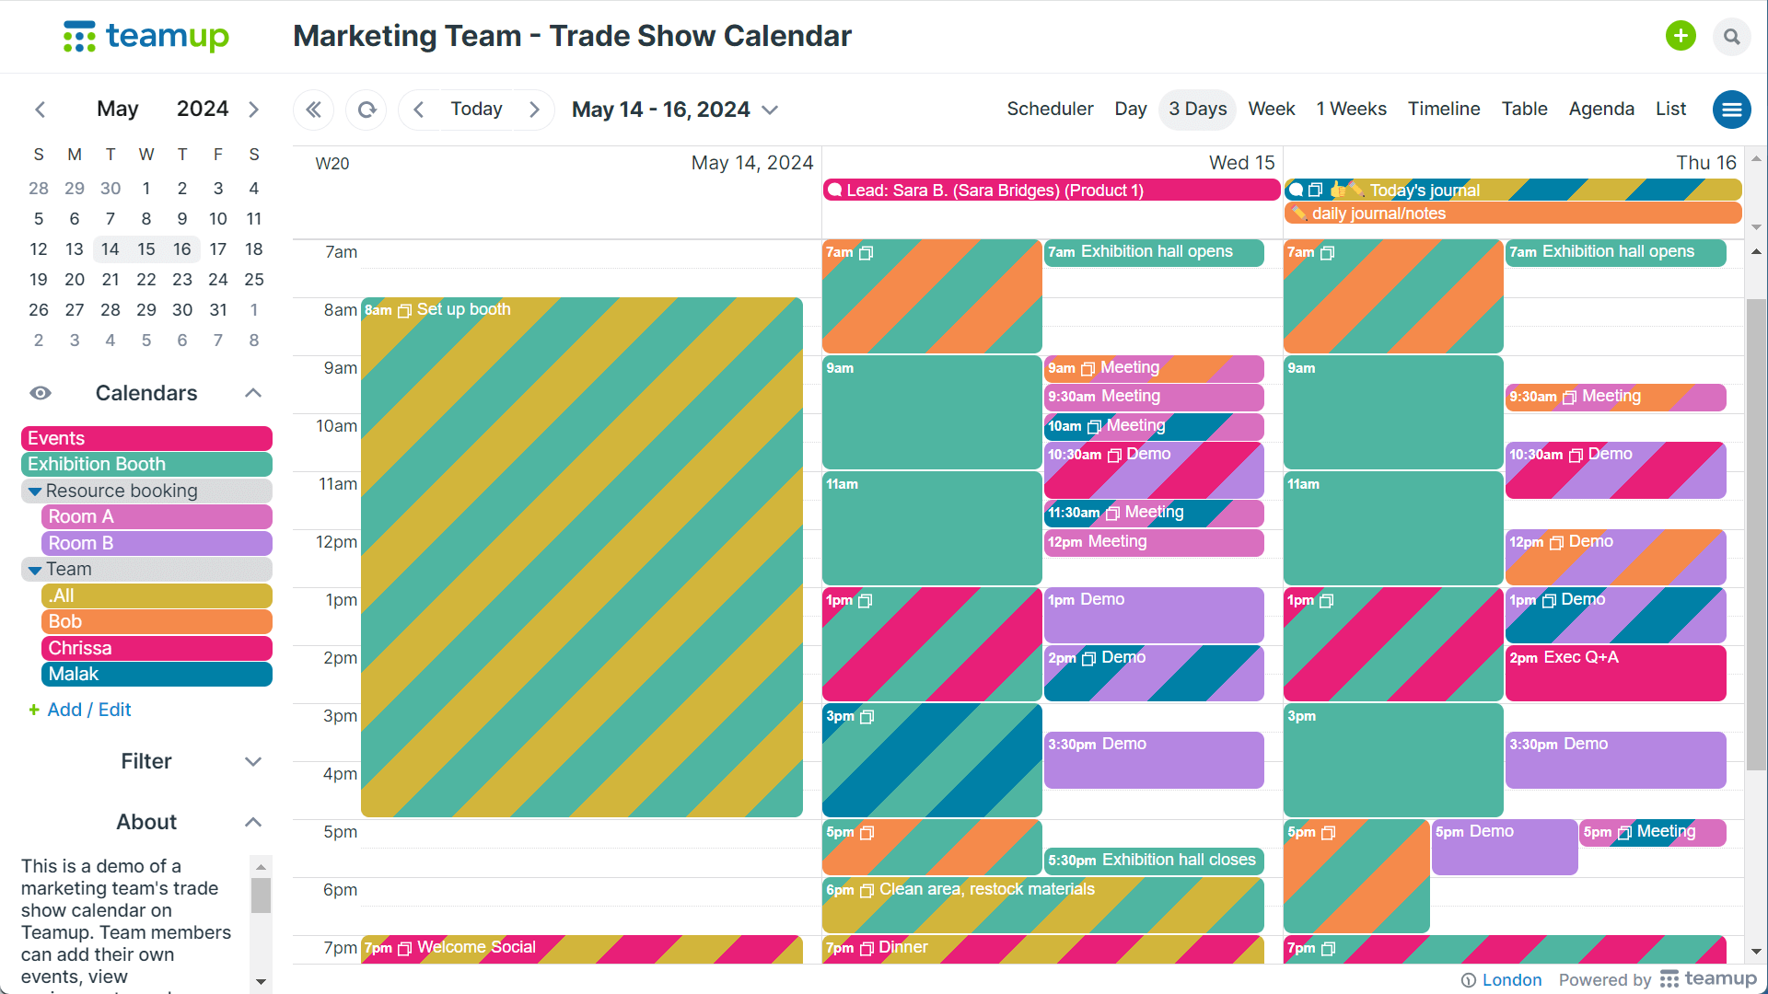Click the double-arrow collapse sidebar icon

(314, 110)
